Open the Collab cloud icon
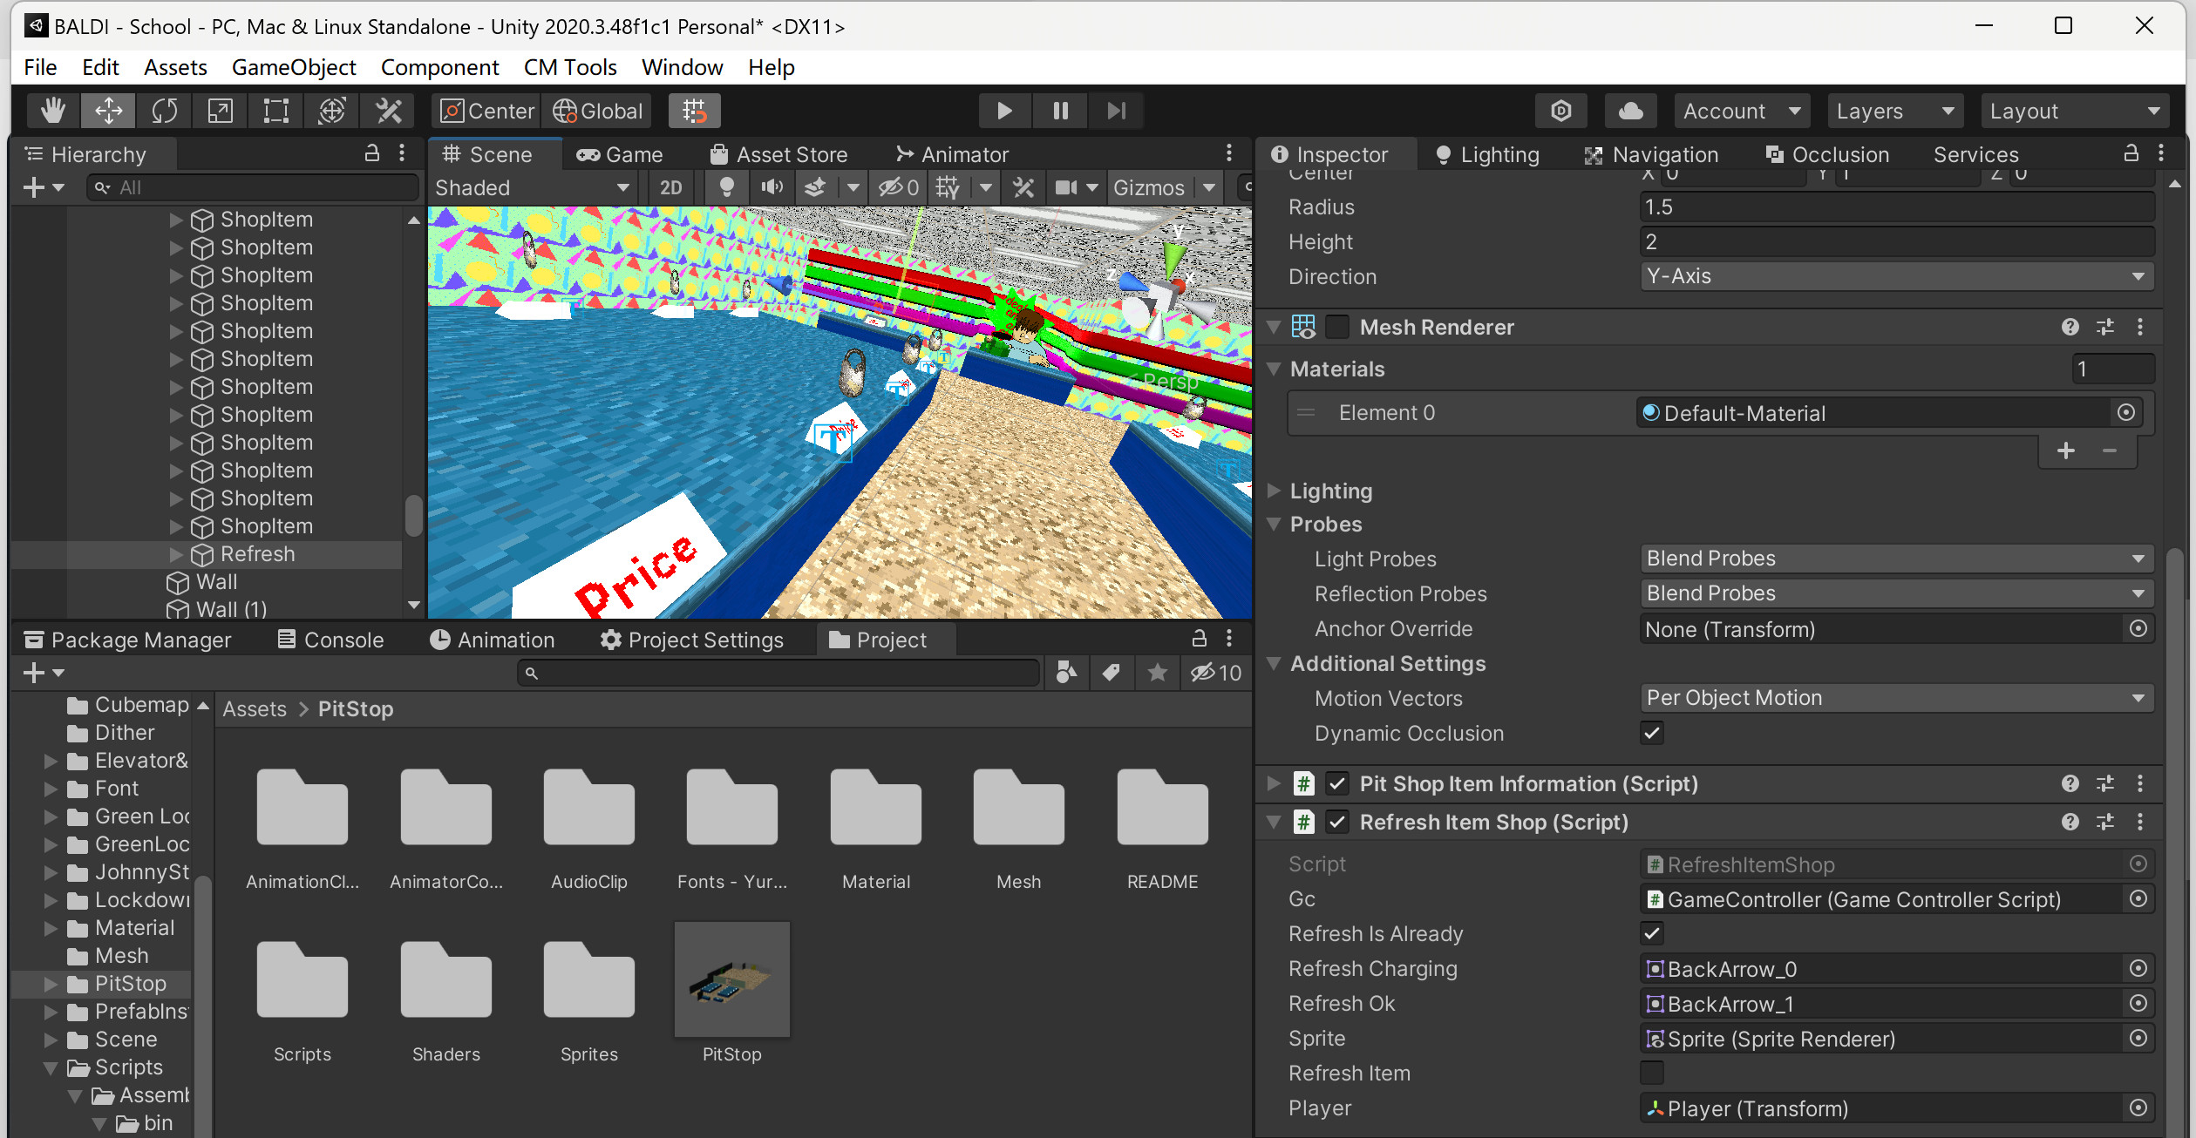The image size is (2196, 1138). pos(1630,111)
